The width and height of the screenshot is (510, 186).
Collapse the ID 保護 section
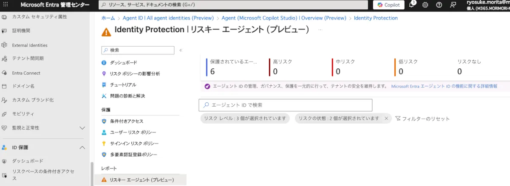pyautogui.click(x=82, y=147)
